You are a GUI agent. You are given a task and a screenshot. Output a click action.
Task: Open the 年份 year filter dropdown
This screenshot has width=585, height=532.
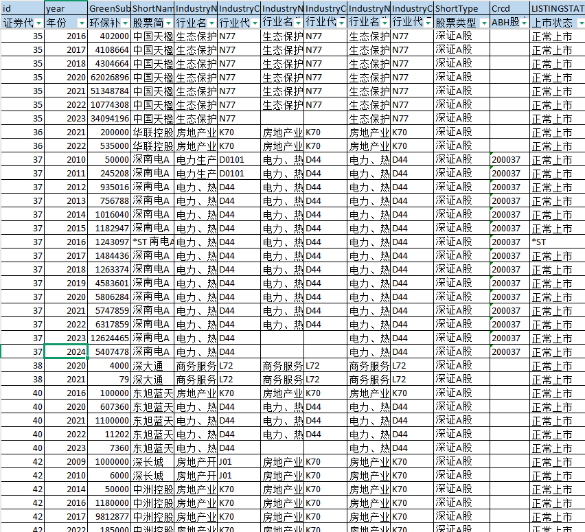pyautogui.click(x=82, y=23)
